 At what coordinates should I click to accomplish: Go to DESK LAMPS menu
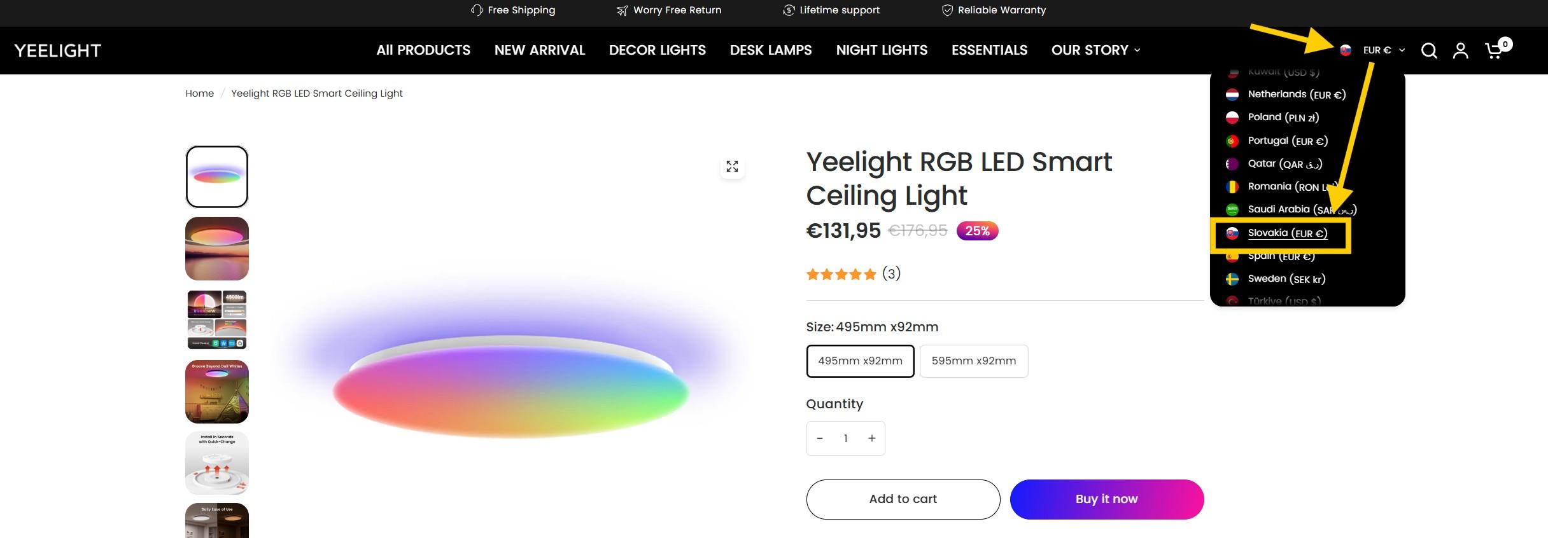771,50
